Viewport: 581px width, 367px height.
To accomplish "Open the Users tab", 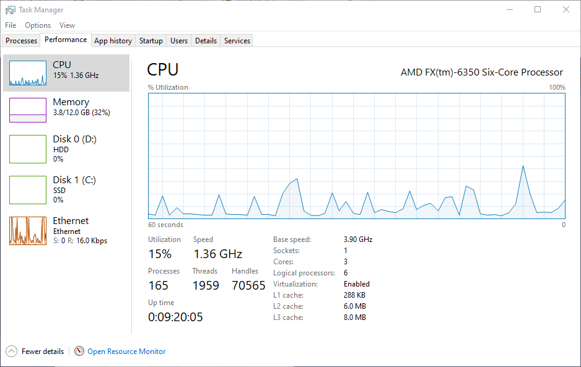I will (x=179, y=41).
